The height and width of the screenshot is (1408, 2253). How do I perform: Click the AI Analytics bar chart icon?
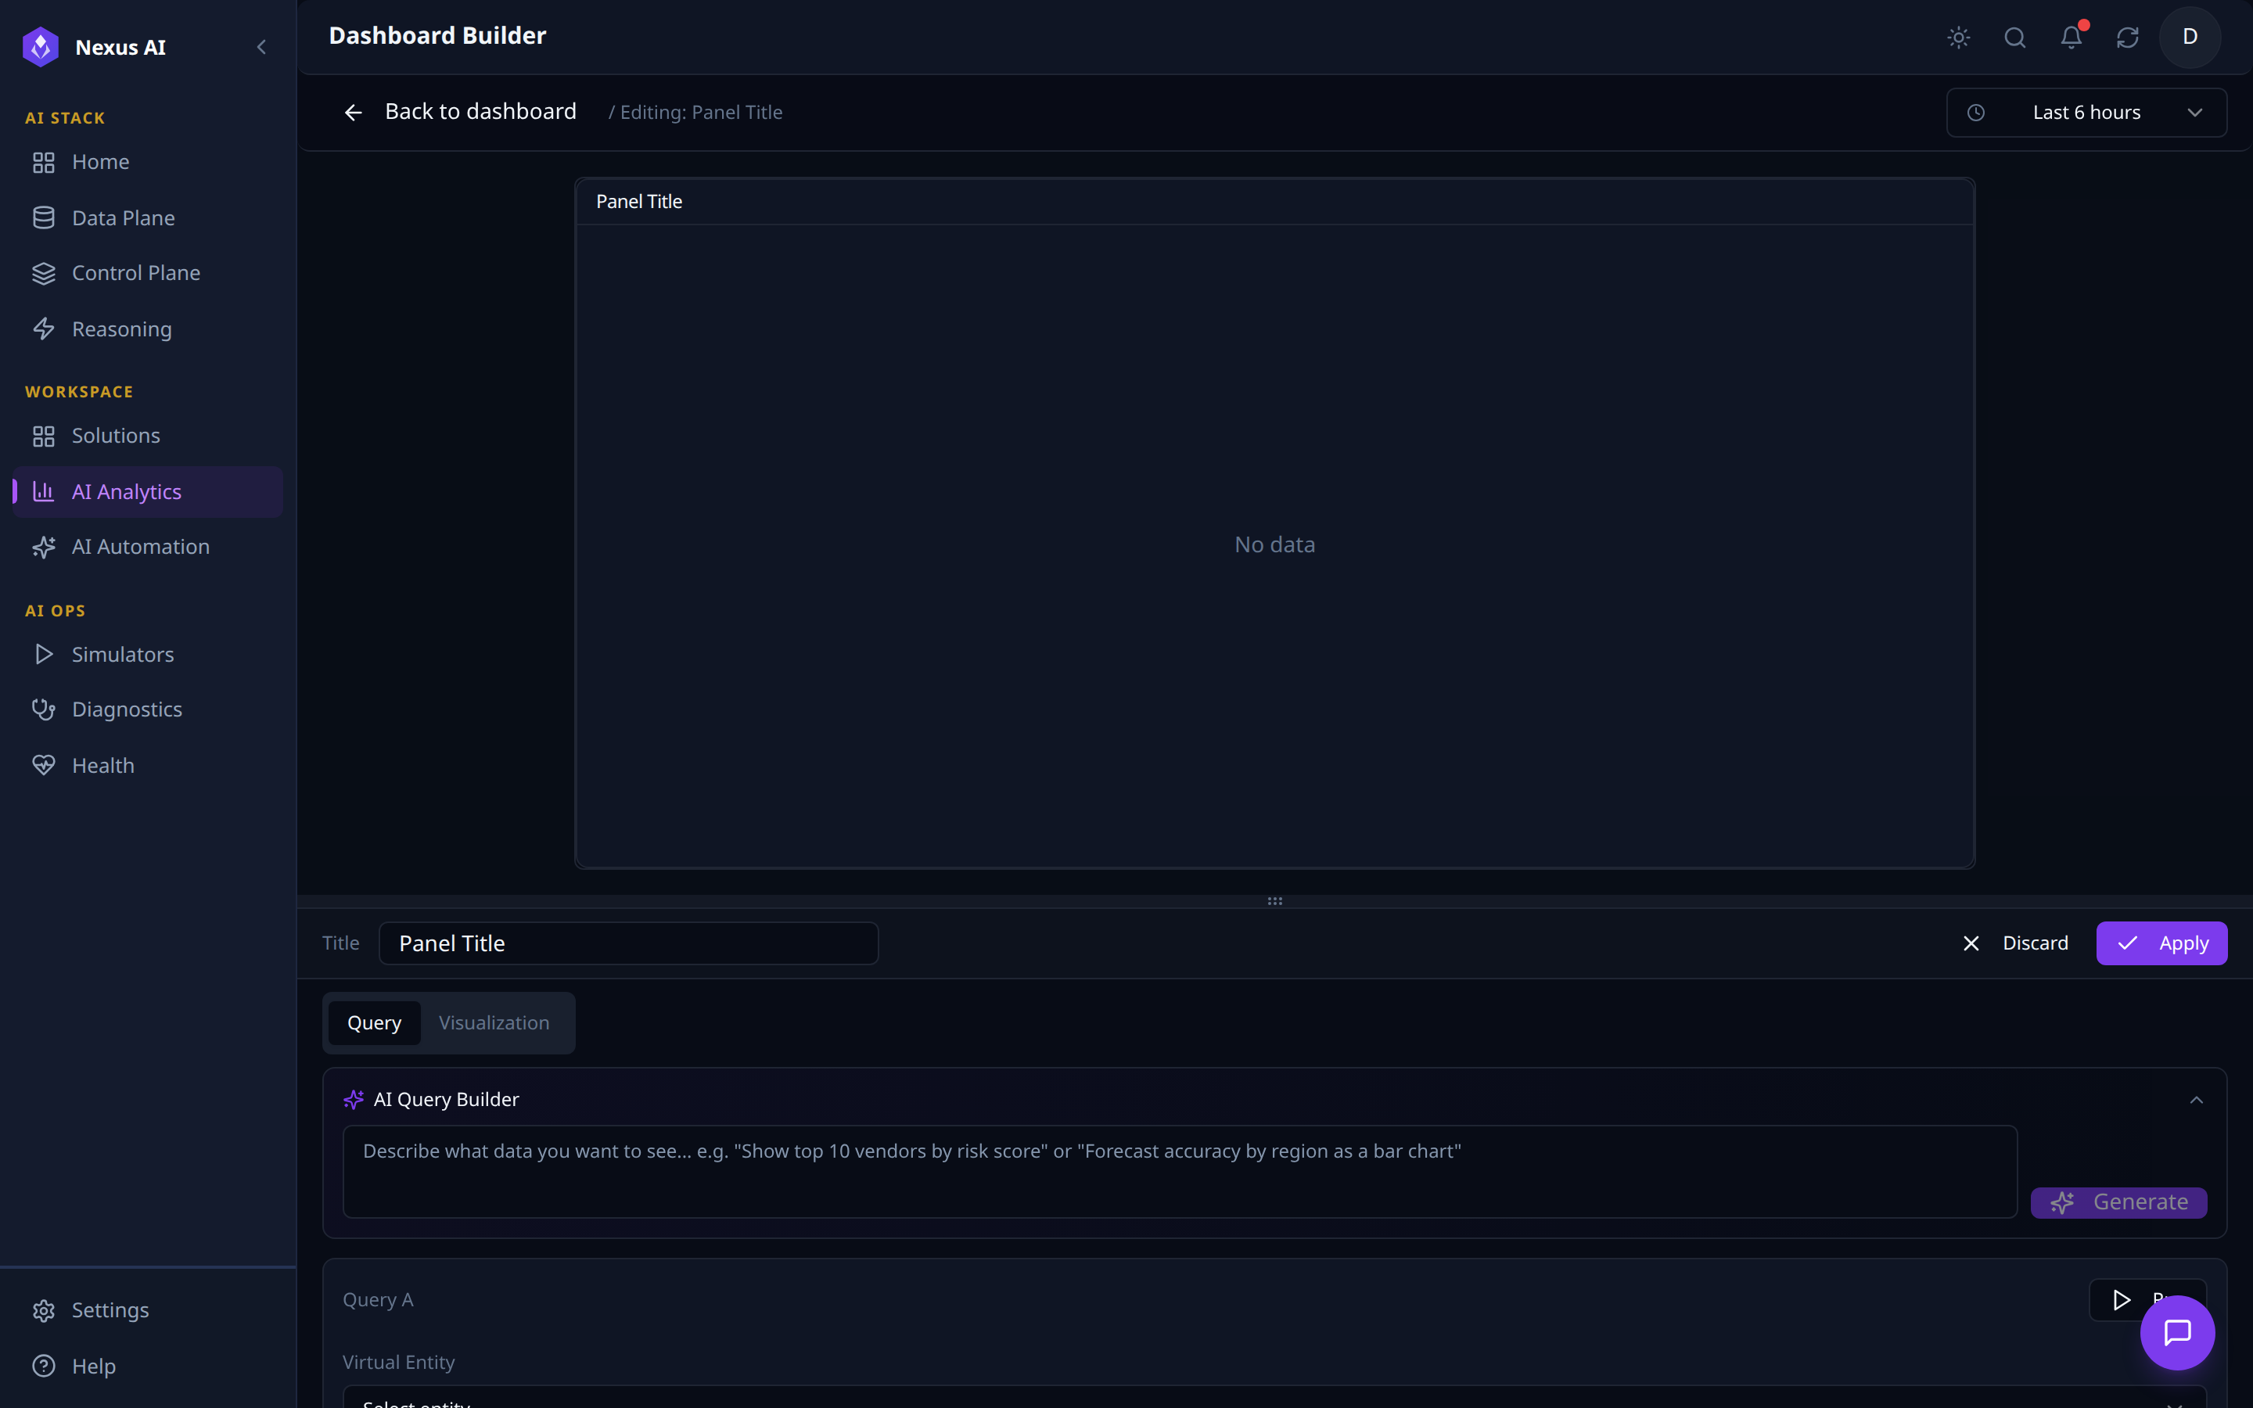click(x=44, y=492)
